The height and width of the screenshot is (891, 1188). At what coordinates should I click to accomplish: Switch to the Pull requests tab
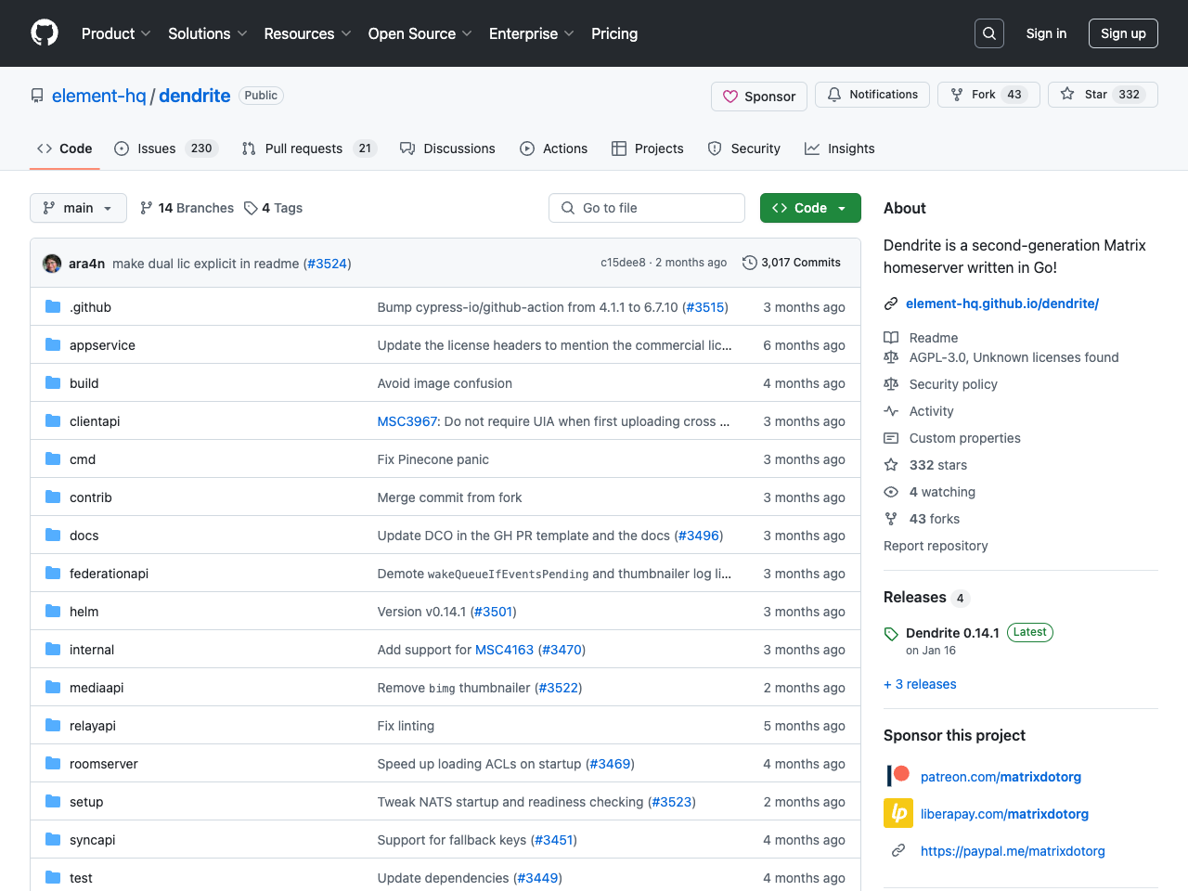(x=309, y=148)
